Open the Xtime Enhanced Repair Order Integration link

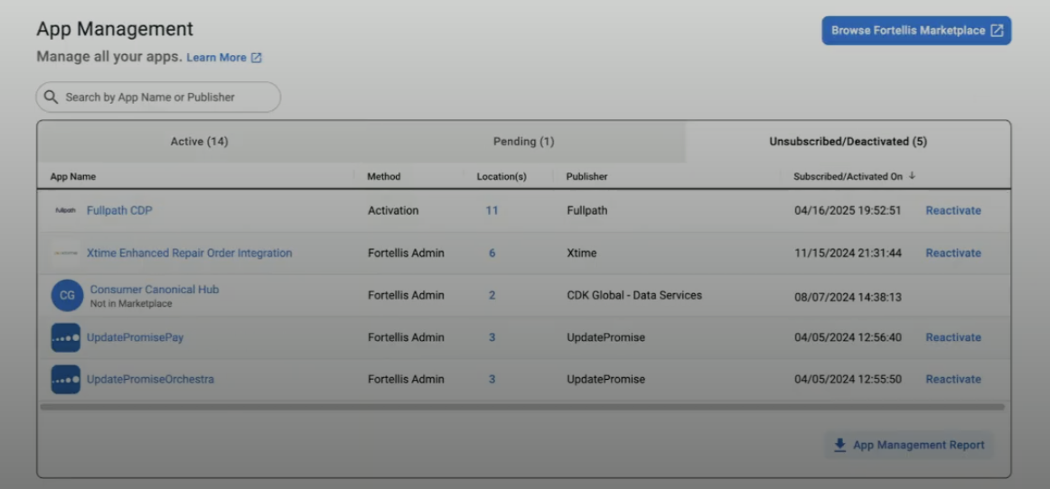click(x=189, y=254)
